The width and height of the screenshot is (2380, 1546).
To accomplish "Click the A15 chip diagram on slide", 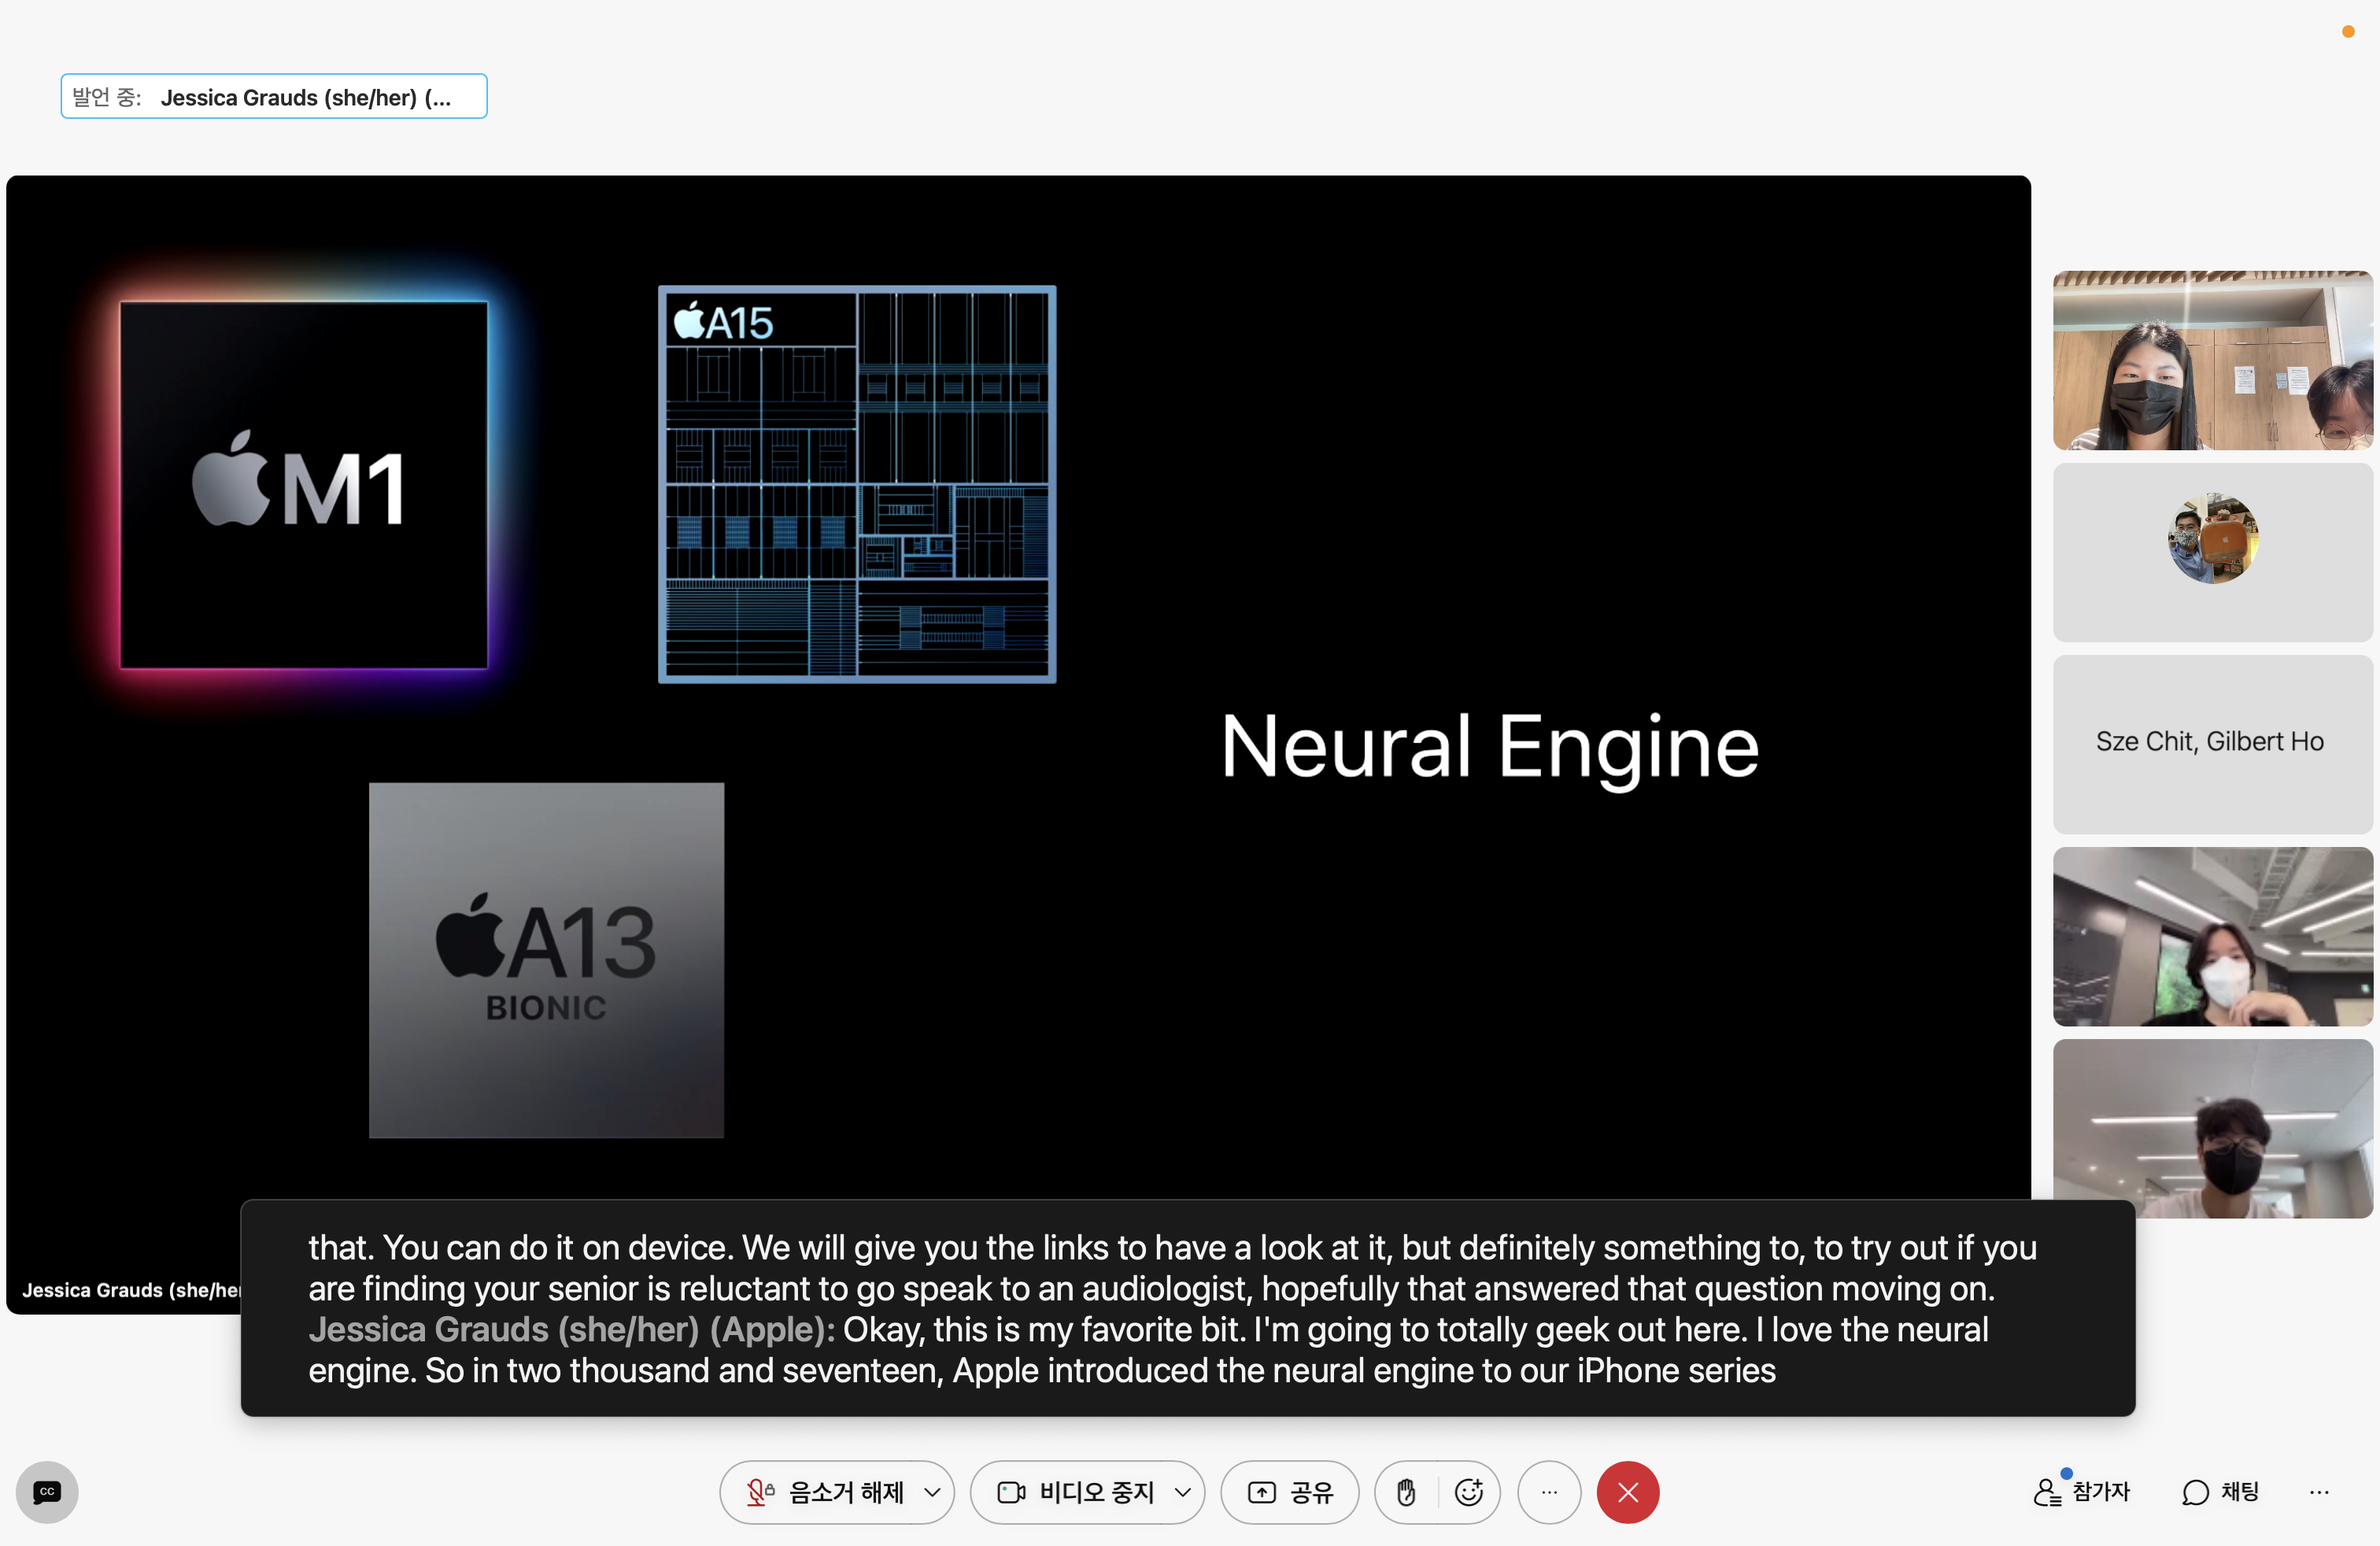I will (857, 485).
